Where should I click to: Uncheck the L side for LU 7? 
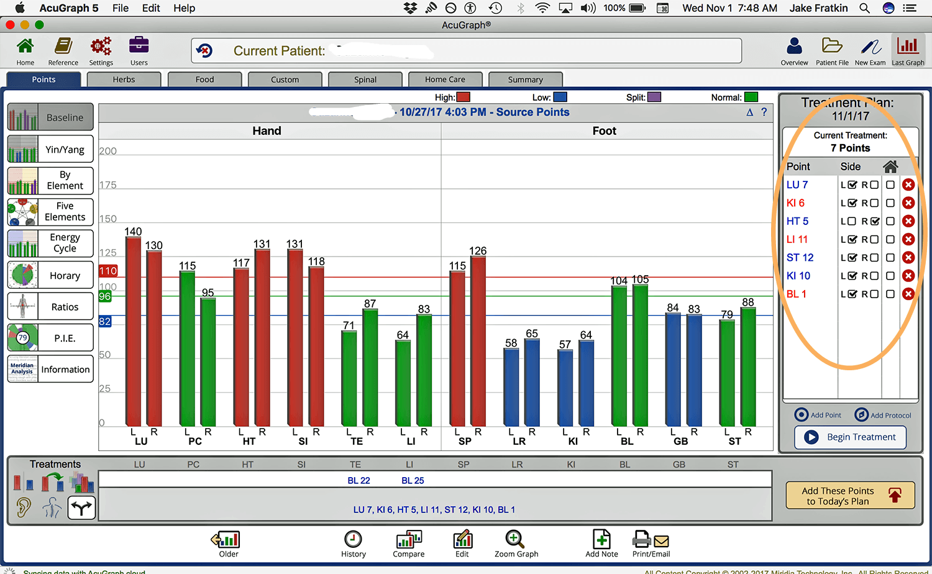pyautogui.click(x=852, y=185)
